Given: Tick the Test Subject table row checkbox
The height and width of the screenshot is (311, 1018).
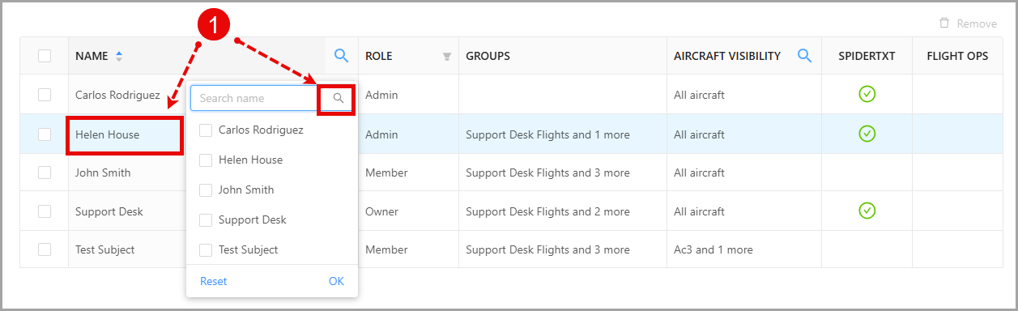Looking at the screenshot, I should click(45, 249).
